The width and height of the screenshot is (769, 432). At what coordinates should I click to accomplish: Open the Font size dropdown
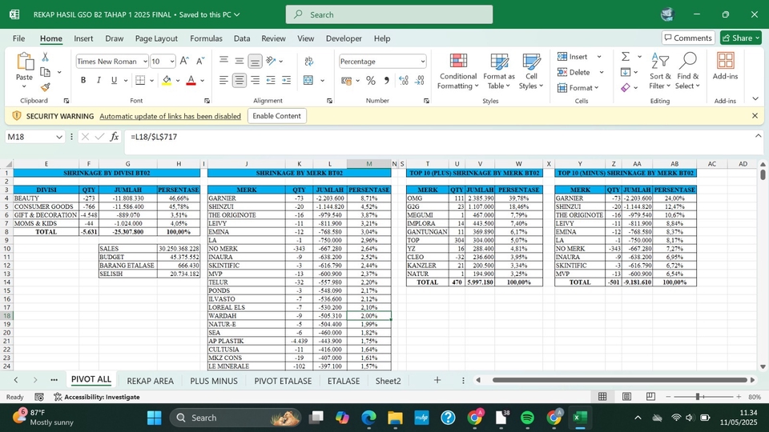(172, 62)
